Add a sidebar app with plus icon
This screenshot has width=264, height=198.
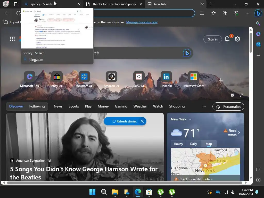point(258,56)
